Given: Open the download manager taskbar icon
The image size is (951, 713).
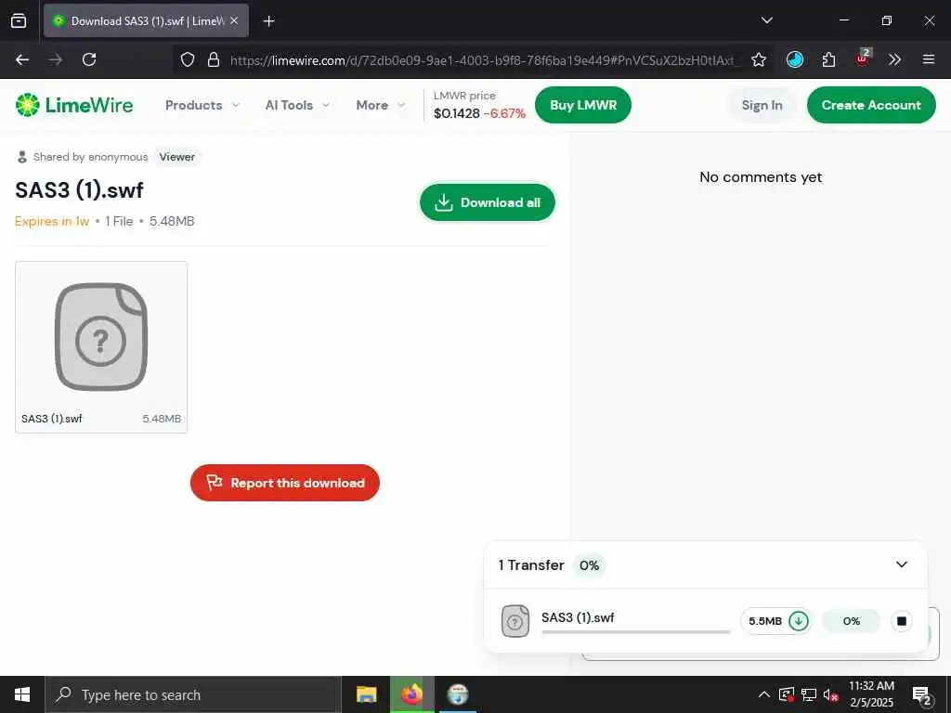Looking at the screenshot, I should click(458, 694).
